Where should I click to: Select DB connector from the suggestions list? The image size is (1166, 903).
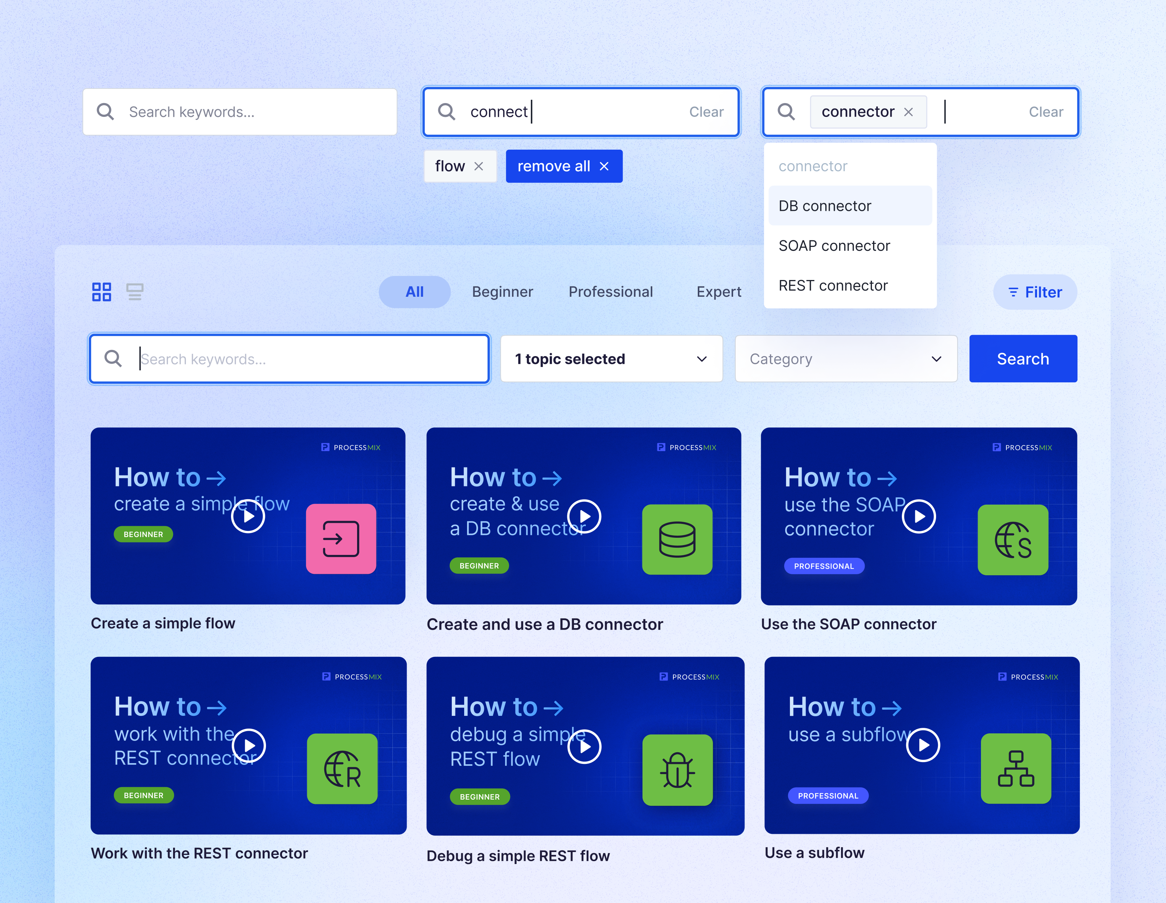tap(824, 205)
